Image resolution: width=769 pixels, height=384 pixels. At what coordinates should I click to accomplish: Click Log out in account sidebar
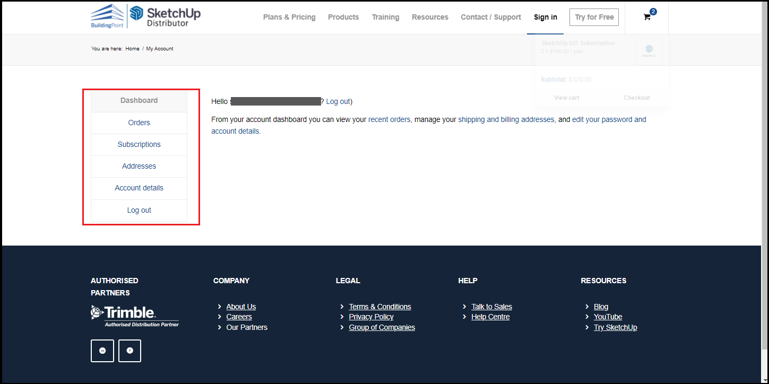coord(139,210)
